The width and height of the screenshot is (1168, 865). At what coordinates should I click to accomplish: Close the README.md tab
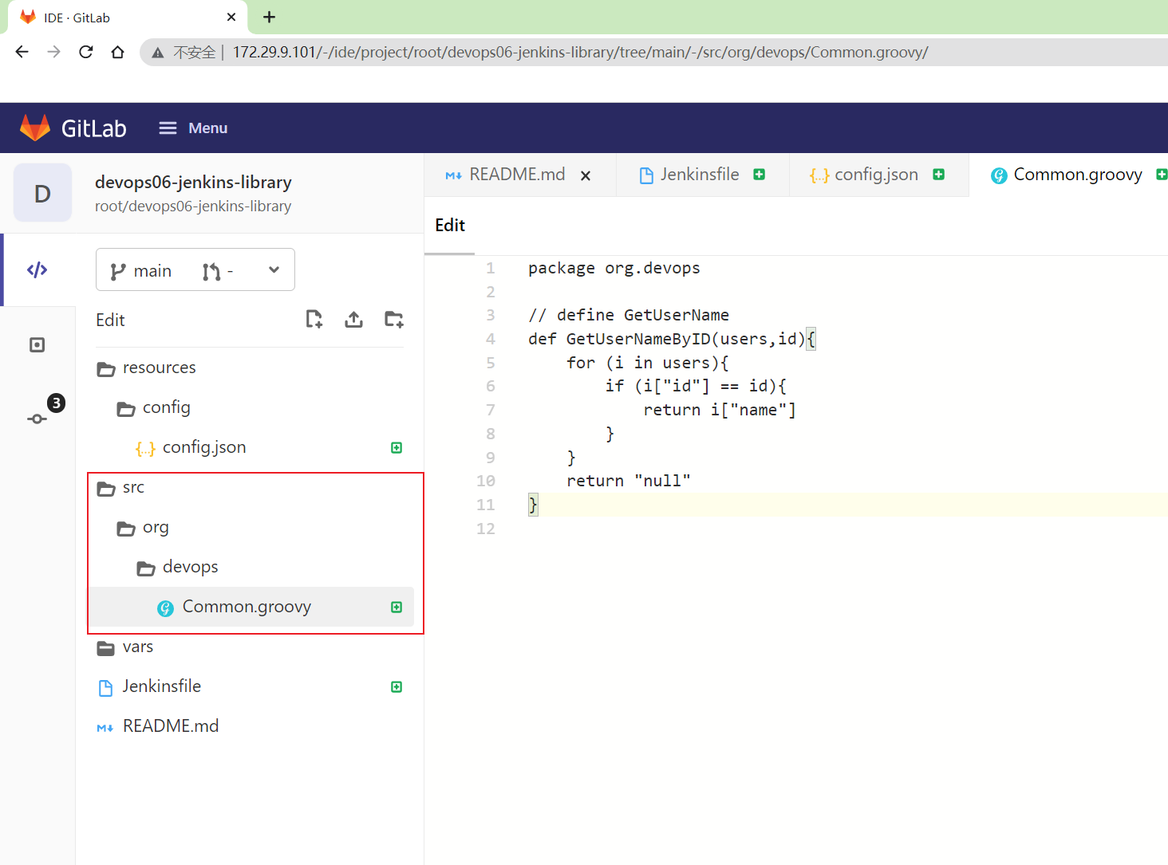[586, 175]
